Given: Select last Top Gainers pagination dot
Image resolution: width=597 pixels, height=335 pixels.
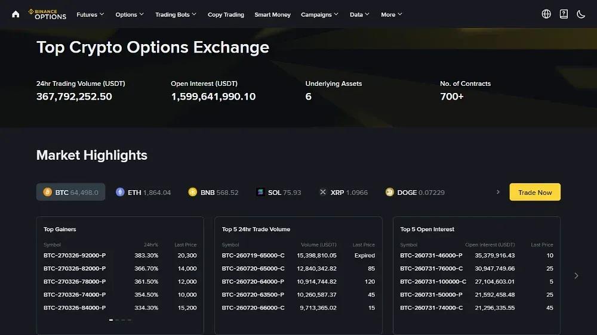Looking at the screenshot, I should pos(130,320).
